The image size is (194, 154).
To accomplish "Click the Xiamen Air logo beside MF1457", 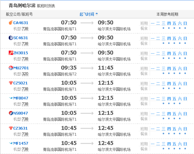I will (10, 143).
